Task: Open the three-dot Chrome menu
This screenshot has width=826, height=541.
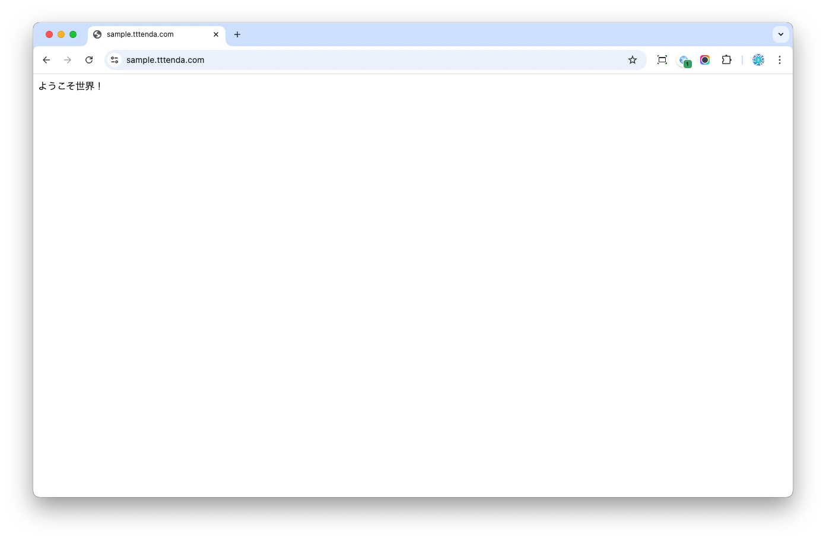Action: (x=779, y=59)
